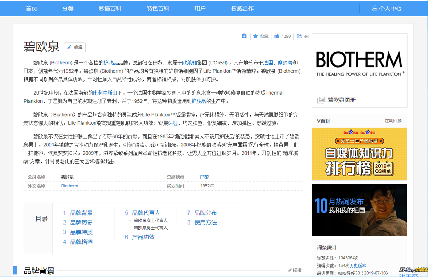The image size is (428, 277).
Task: Click the 浏览次数 value 1943964次
Action: coord(348,258)
